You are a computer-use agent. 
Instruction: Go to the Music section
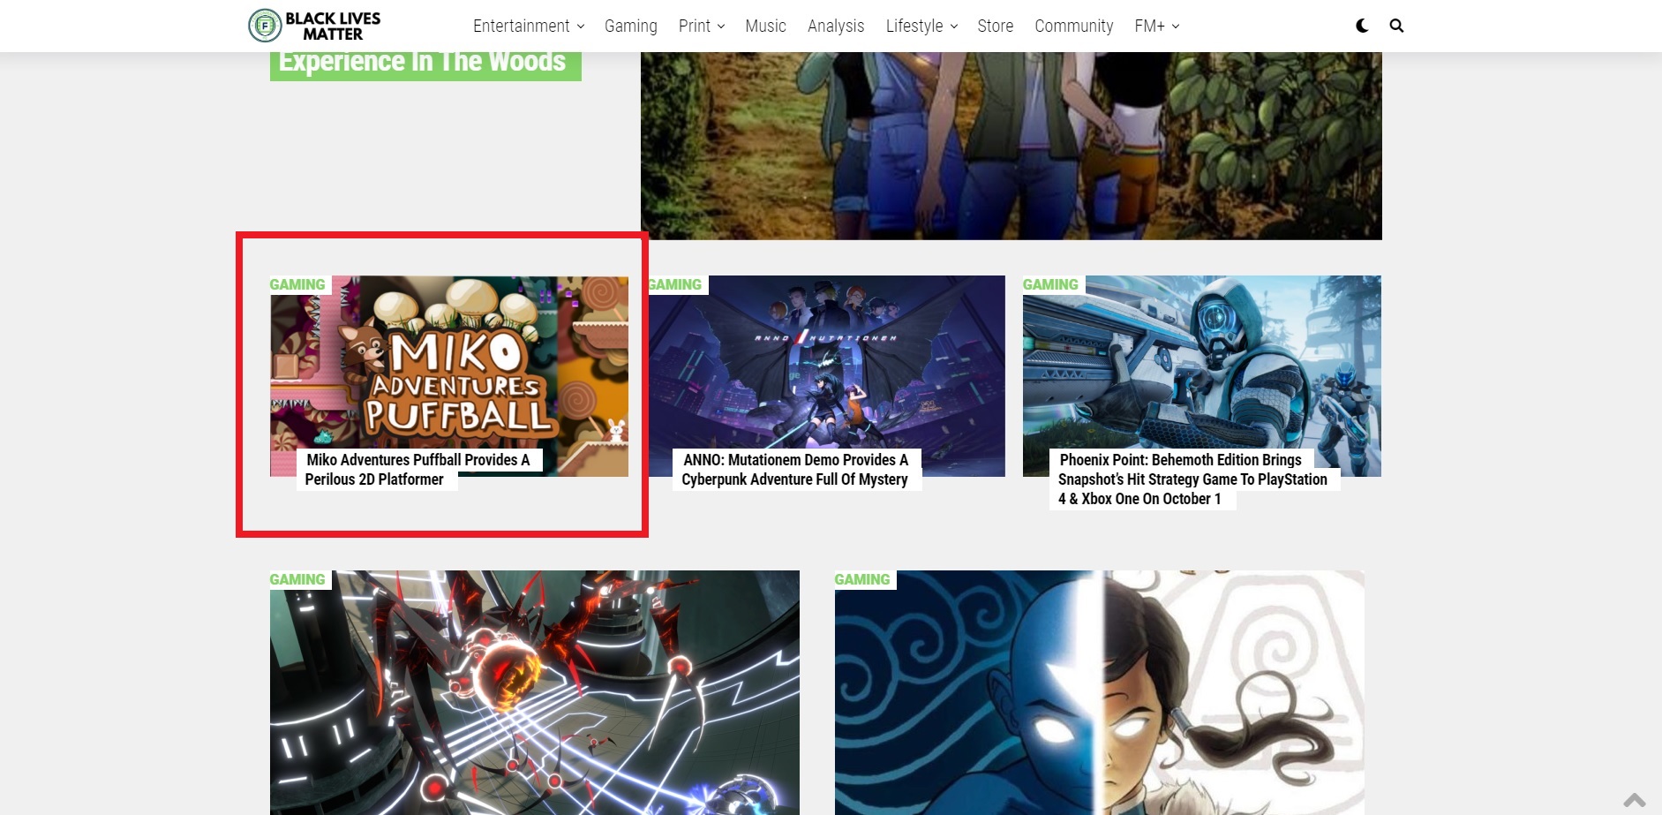coord(765,26)
